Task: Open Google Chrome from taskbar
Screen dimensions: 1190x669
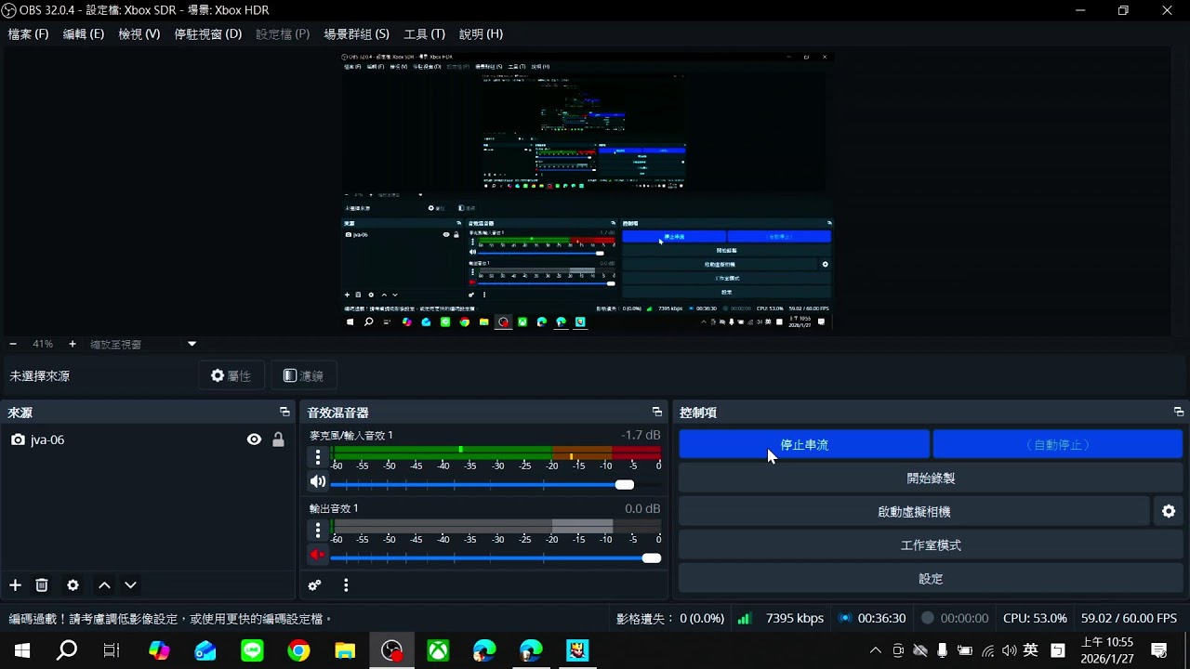Action: pos(298,650)
